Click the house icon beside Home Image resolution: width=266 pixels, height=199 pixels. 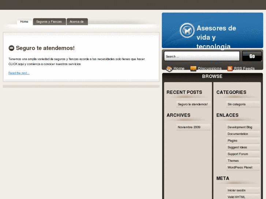tap(169, 69)
